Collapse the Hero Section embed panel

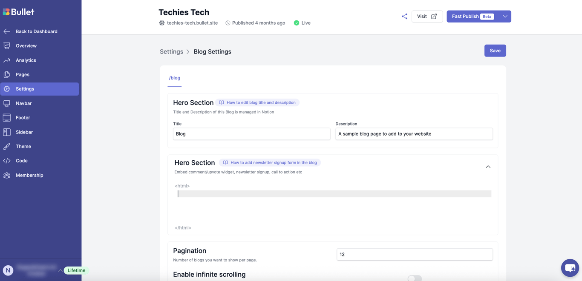(488, 167)
